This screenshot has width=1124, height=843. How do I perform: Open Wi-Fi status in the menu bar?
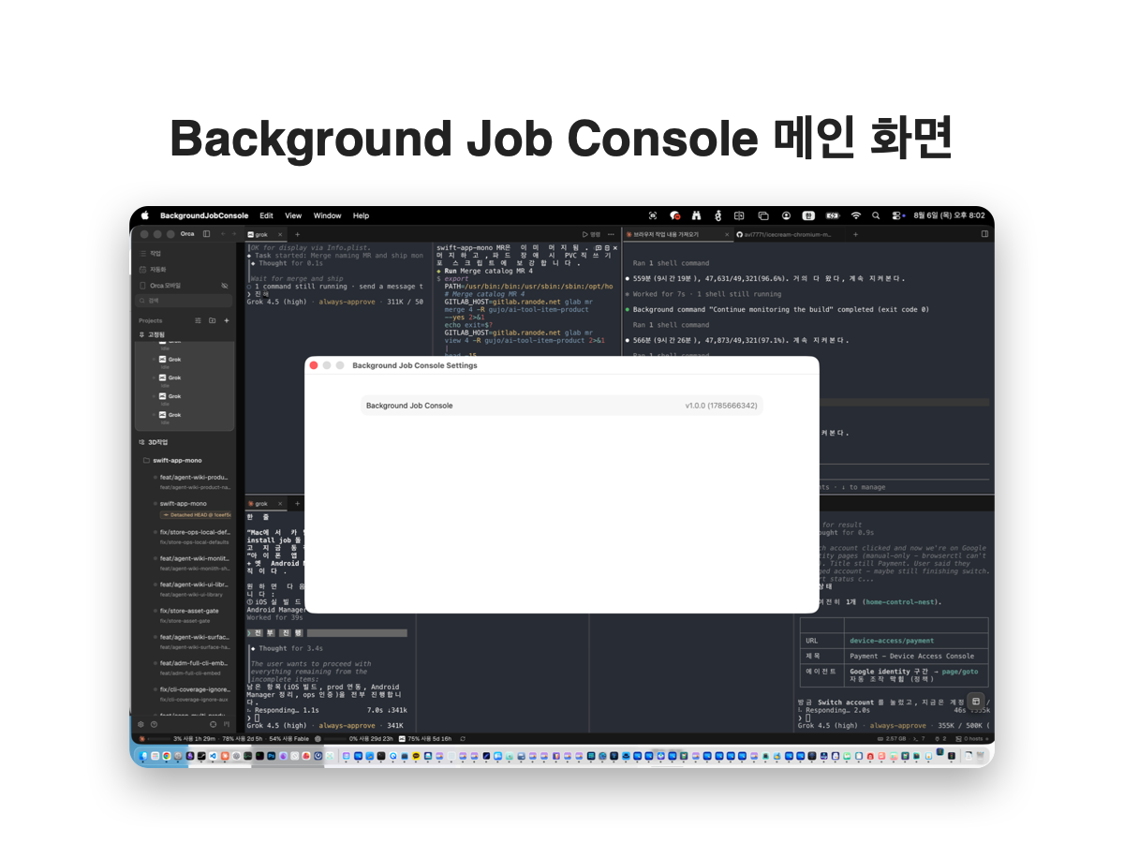coord(855,215)
